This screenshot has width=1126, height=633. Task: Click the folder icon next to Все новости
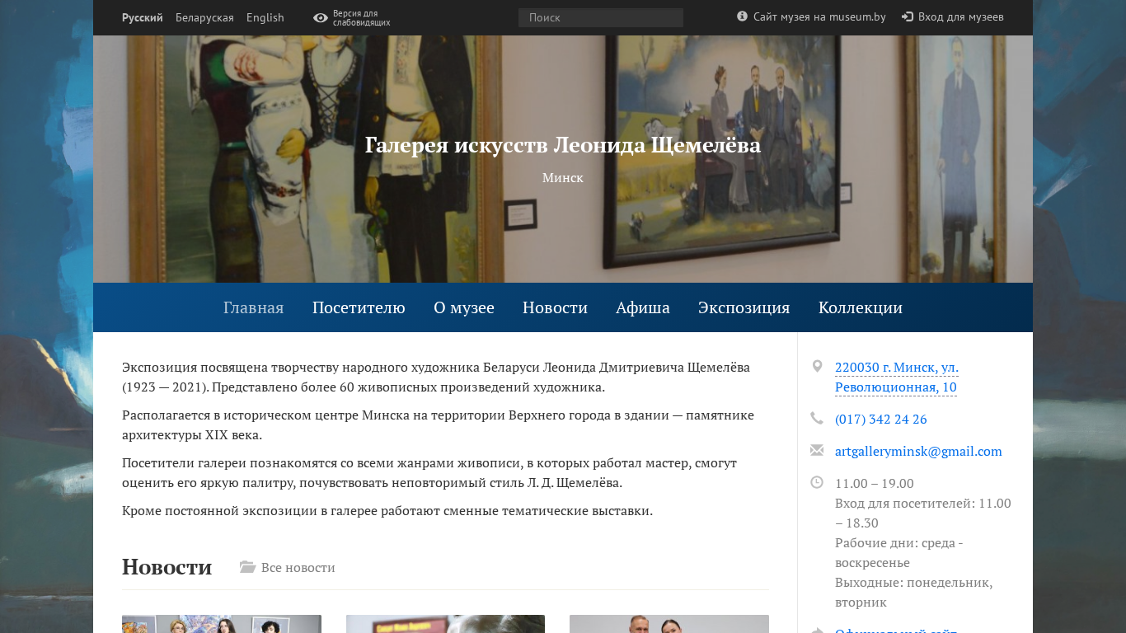247,567
